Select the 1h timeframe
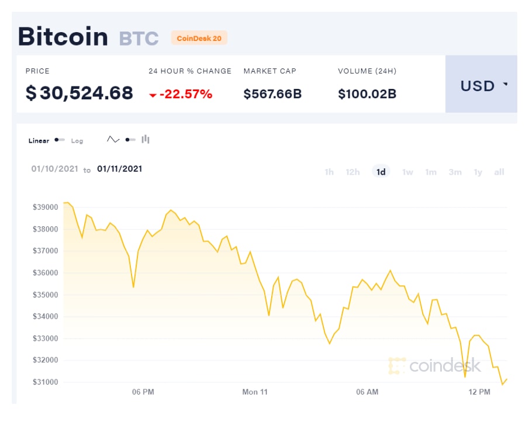Image resolution: width=529 pixels, height=439 pixels. tap(329, 172)
